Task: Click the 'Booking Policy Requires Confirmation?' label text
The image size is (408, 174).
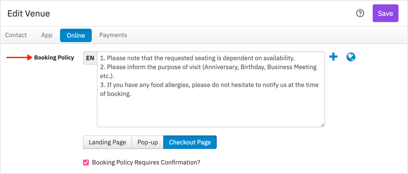Action: tap(146, 162)
